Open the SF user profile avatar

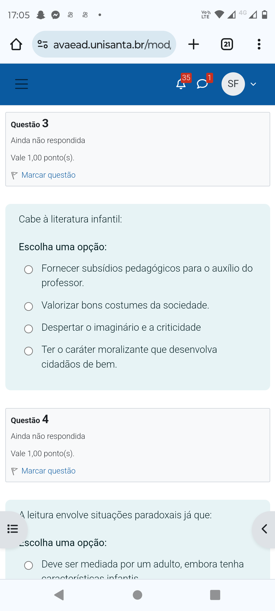pyautogui.click(x=233, y=84)
